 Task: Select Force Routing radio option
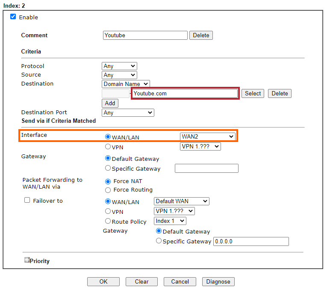tap(108, 190)
